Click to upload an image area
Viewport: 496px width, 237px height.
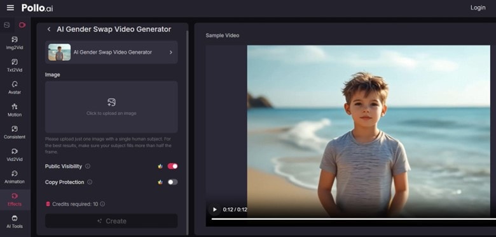111,107
